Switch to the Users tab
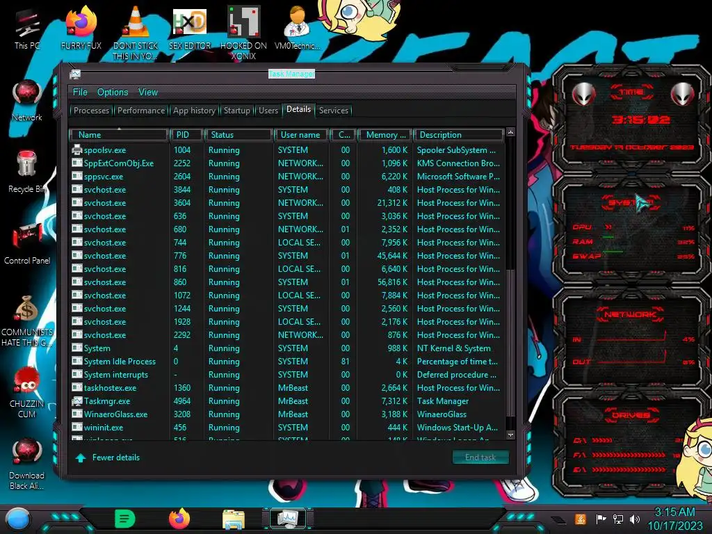 [268, 111]
